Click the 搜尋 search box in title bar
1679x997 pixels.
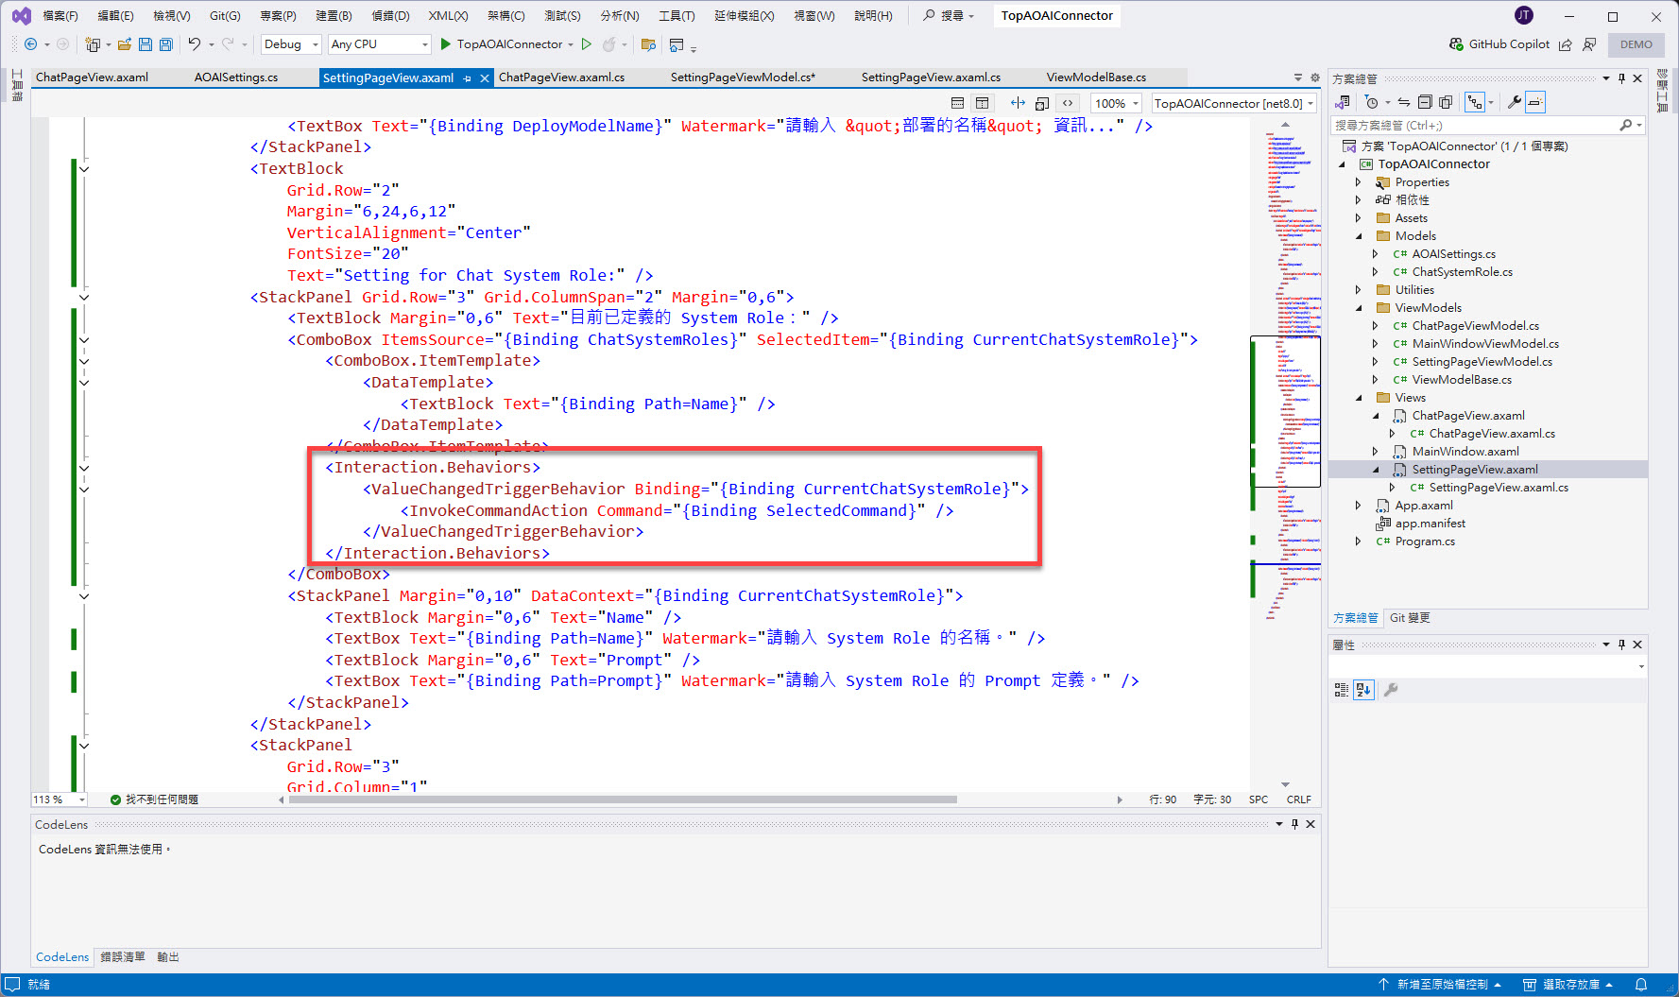[x=949, y=16]
